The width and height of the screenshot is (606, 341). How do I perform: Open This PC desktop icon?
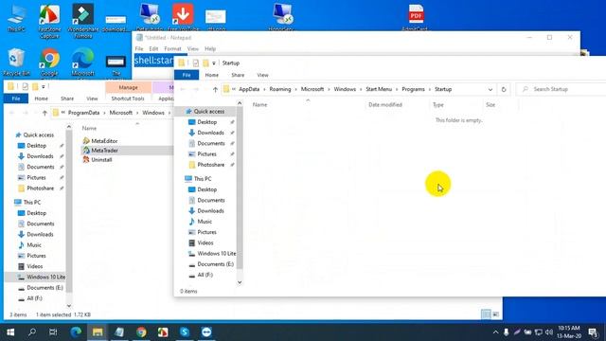coord(17,19)
